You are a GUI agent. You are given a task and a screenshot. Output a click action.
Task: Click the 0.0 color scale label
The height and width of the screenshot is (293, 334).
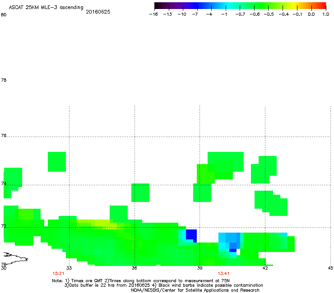311,14
